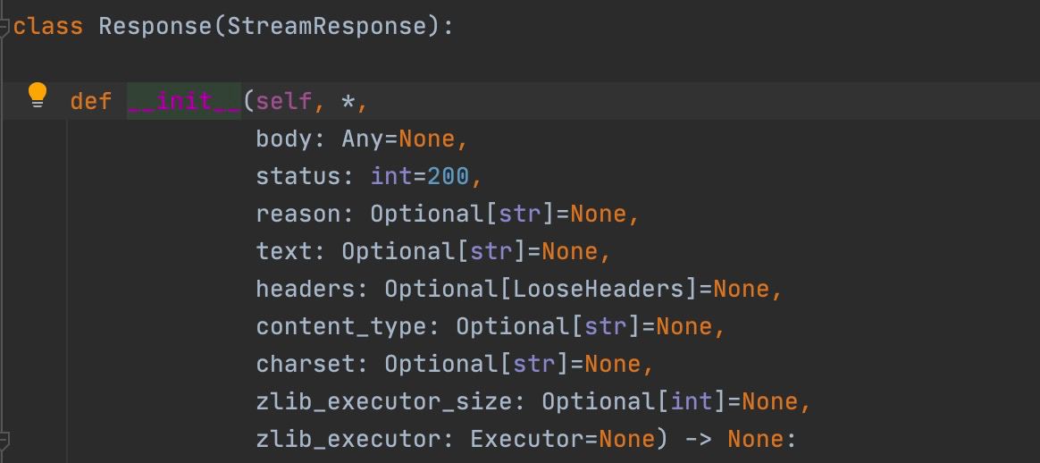Click the body parameter name

(284, 139)
